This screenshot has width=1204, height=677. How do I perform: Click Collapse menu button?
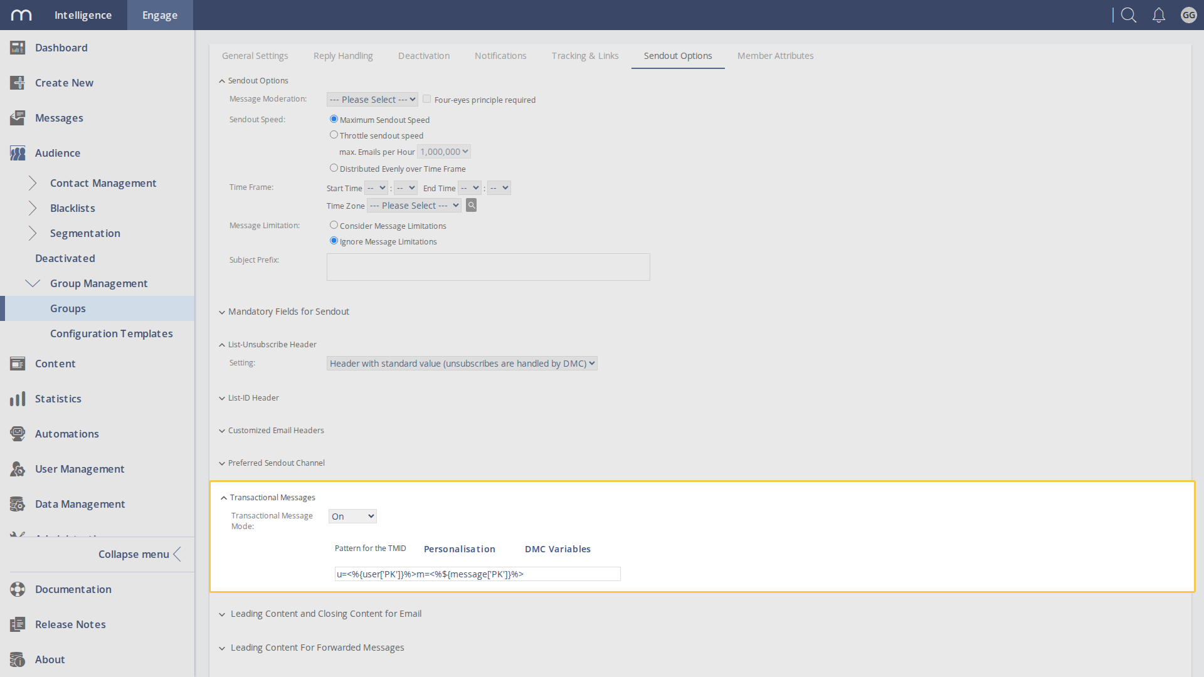[140, 554]
